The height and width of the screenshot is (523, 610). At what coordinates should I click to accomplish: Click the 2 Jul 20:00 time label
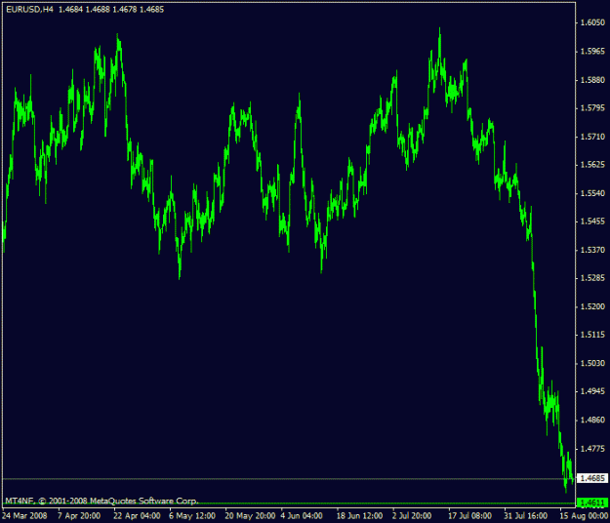point(412,516)
